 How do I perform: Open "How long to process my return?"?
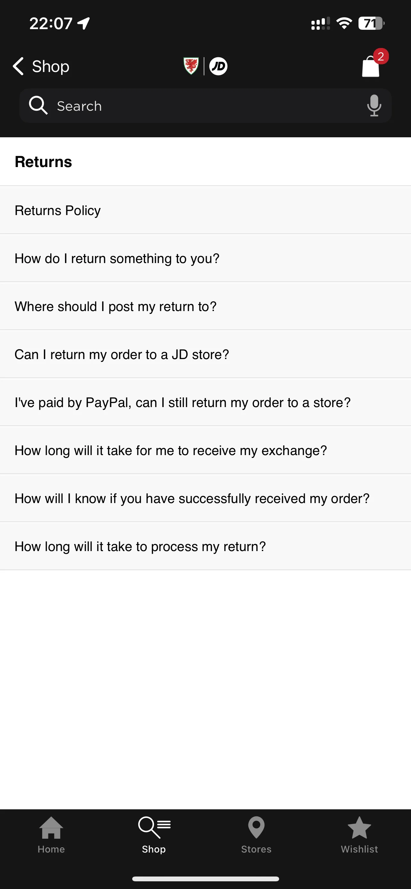pyautogui.click(x=205, y=546)
